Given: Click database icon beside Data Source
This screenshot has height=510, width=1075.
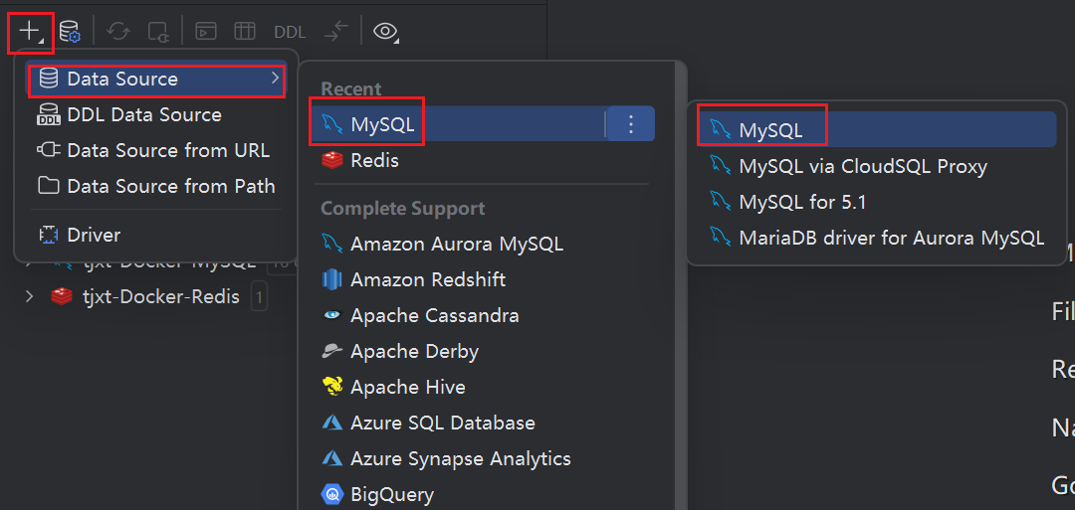Looking at the screenshot, I should click(x=49, y=79).
